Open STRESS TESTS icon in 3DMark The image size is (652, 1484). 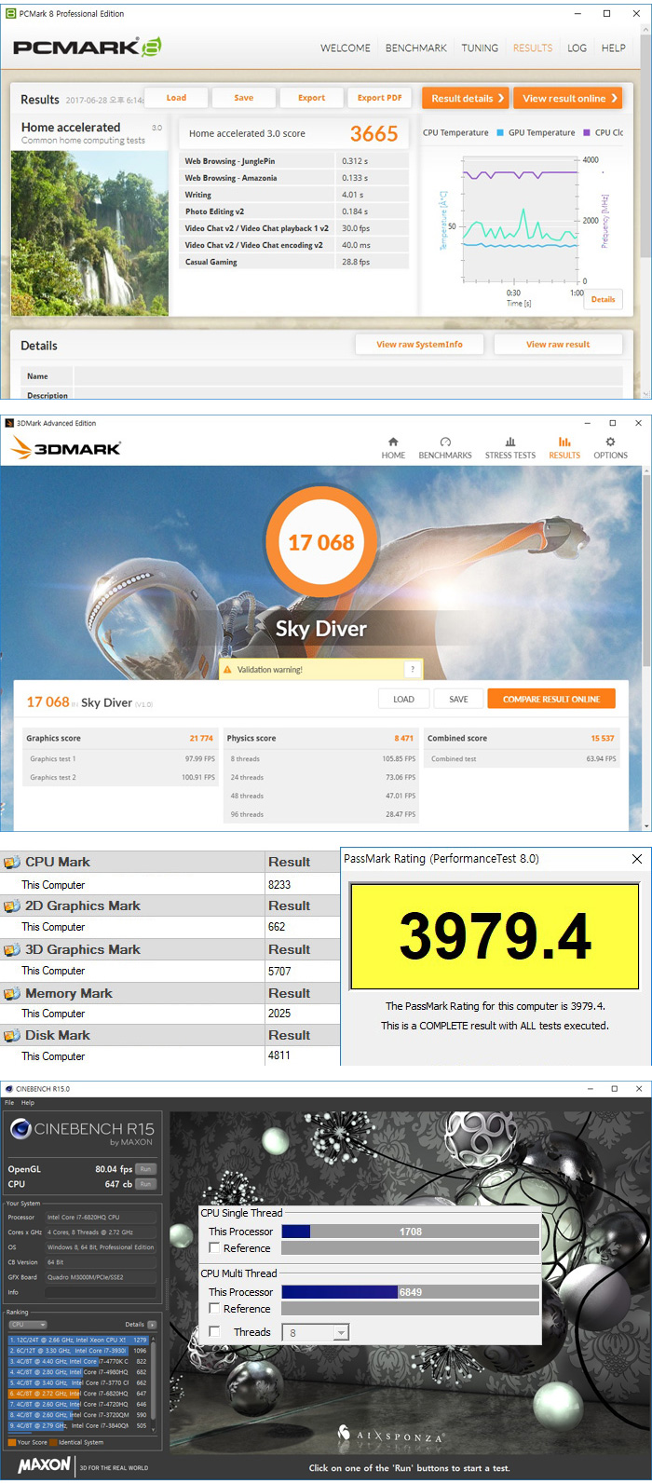(510, 442)
